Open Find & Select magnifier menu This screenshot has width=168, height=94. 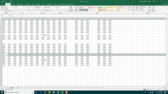(x=153, y=9)
